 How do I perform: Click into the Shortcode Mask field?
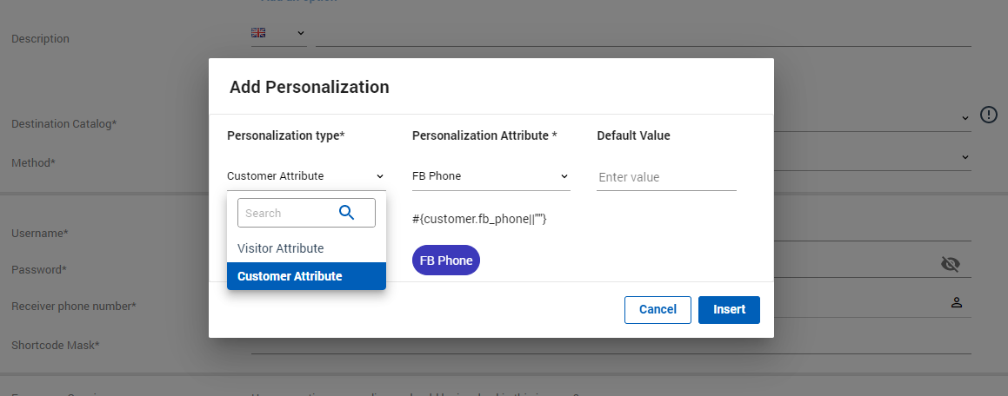(x=609, y=344)
